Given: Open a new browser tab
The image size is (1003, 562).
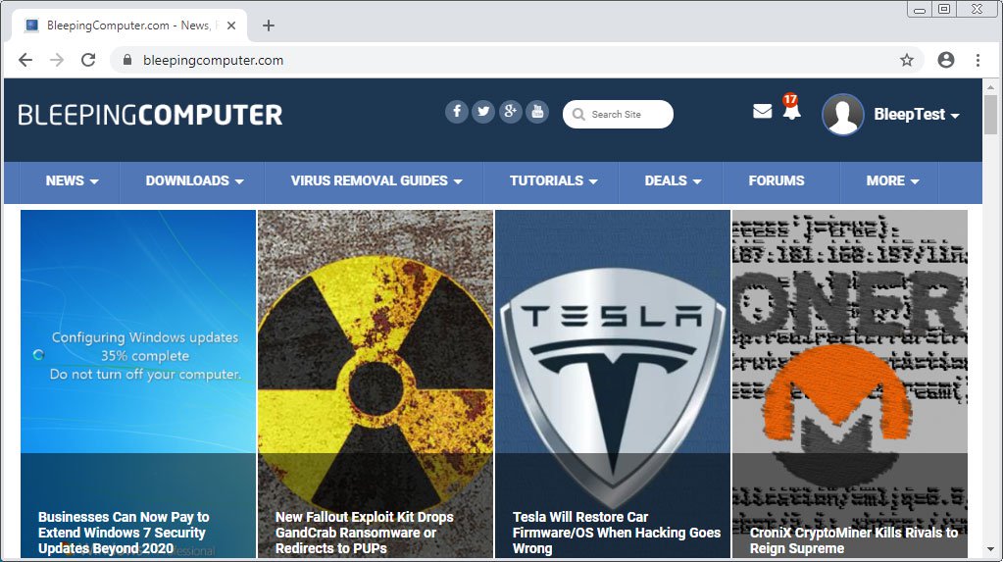Looking at the screenshot, I should [269, 26].
